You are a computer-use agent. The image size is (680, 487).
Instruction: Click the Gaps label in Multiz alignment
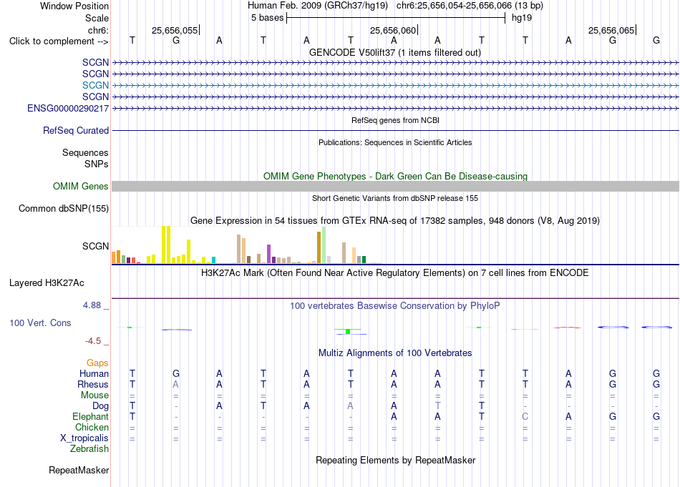[97, 363]
